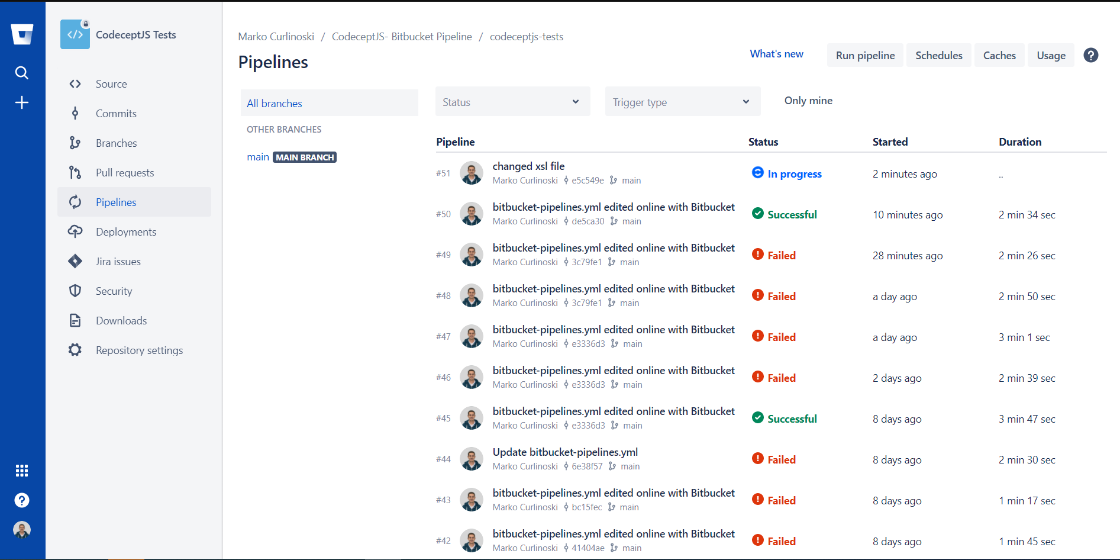1120x560 pixels.
Task: Open commit hash 6e38f57
Action: tap(587, 466)
